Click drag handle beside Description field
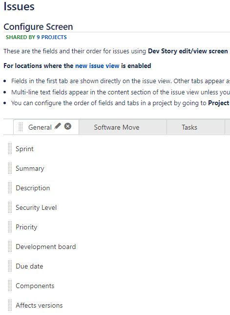The image size is (230, 315). click(10, 188)
